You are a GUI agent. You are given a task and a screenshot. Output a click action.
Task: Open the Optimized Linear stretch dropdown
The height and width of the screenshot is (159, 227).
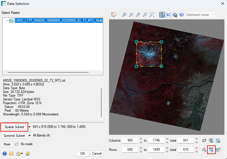200,14
